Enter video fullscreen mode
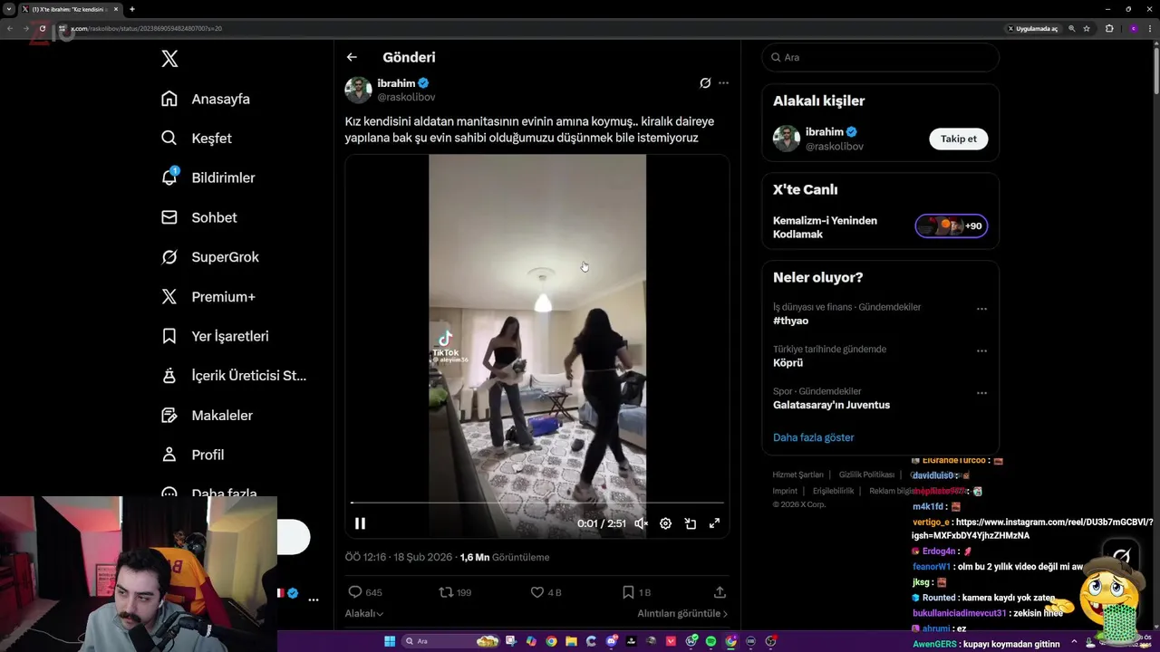The height and width of the screenshot is (652, 1160). (714, 523)
